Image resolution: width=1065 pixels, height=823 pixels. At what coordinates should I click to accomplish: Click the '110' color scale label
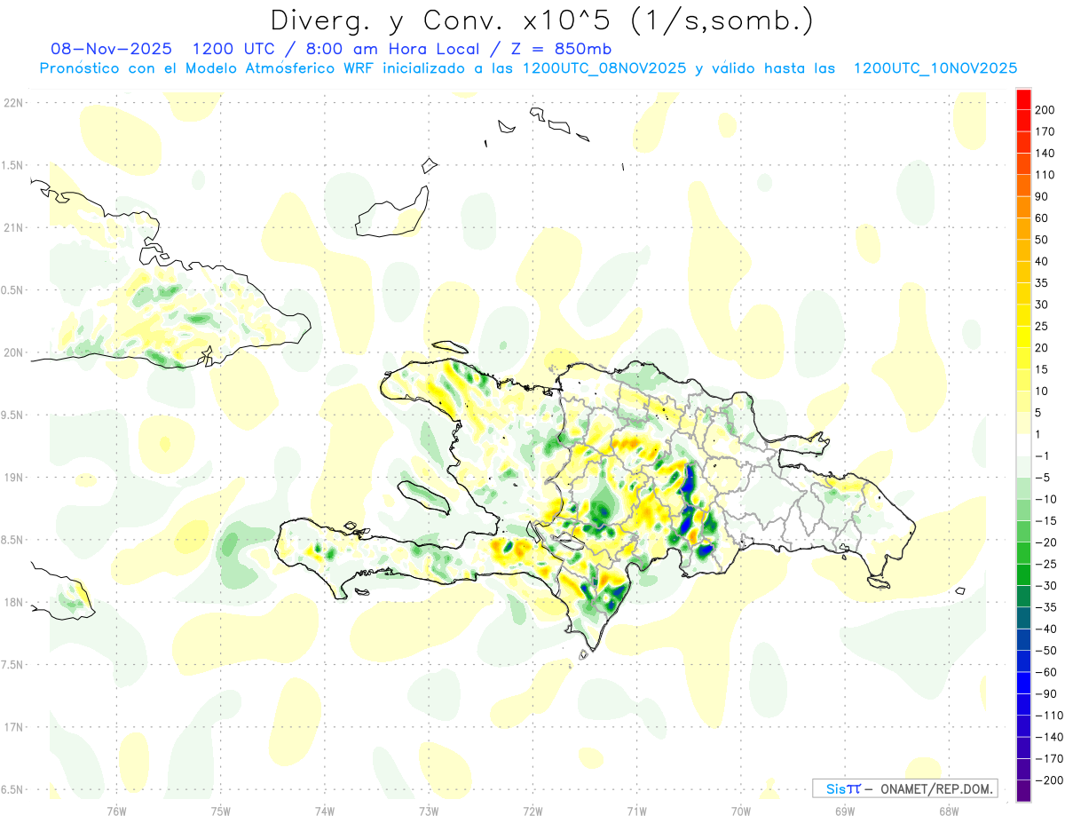pos(1045,175)
